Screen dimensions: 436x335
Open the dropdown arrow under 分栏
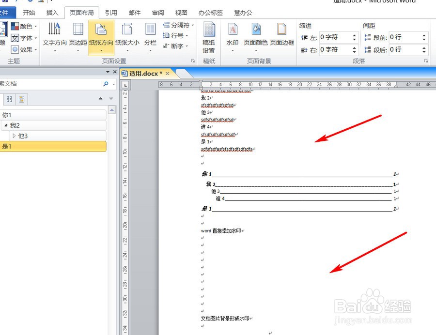click(x=150, y=50)
